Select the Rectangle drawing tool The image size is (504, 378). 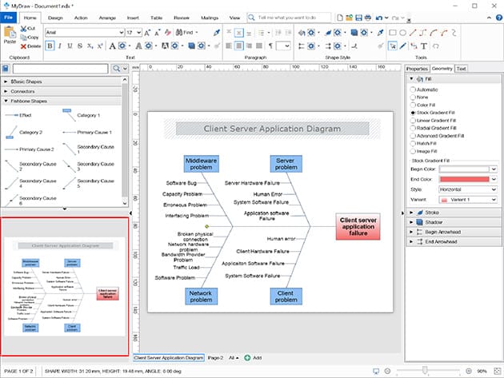394,33
